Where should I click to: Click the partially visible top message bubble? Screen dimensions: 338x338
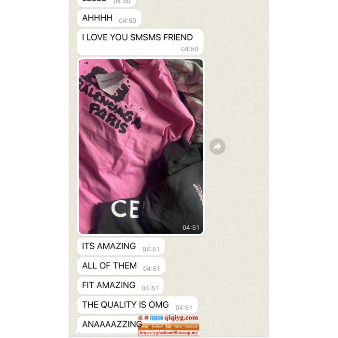click(x=106, y=3)
